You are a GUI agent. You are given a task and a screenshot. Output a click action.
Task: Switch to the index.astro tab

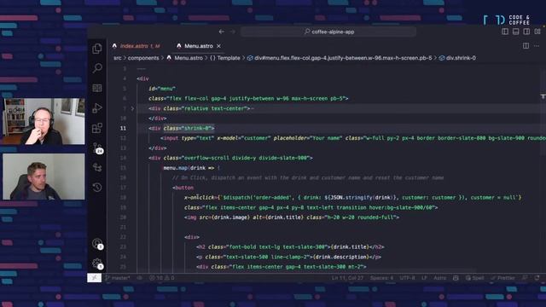(x=136, y=46)
